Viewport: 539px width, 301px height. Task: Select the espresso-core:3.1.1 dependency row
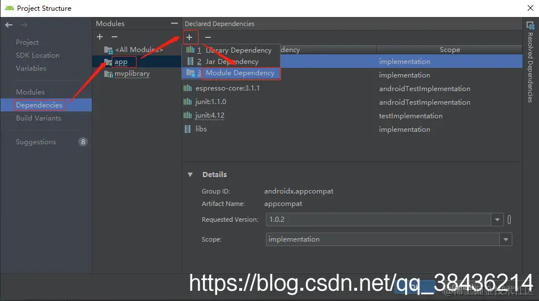coord(352,88)
